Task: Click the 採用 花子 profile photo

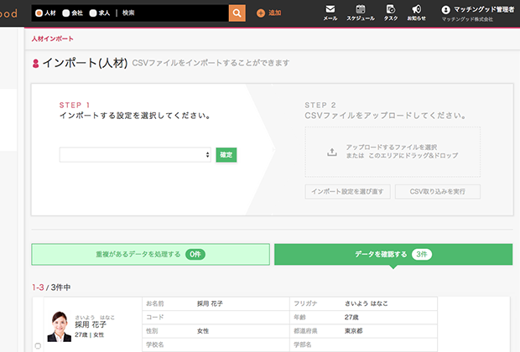Action: [x=60, y=327]
